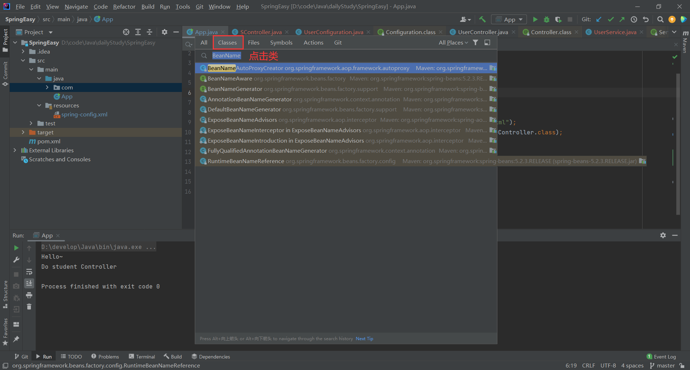The width and height of the screenshot is (690, 370).
Task: Switch to the Classes search tab
Action: [x=227, y=42]
